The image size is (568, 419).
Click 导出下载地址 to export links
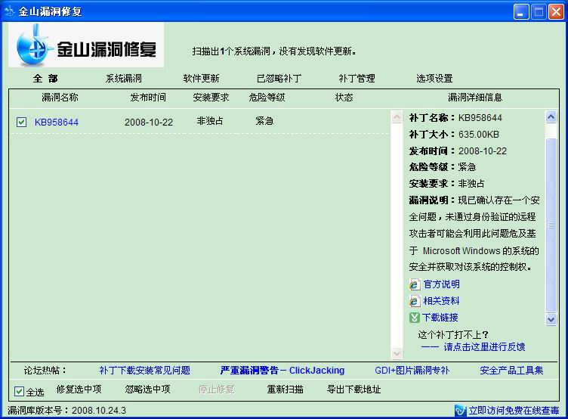[354, 390]
